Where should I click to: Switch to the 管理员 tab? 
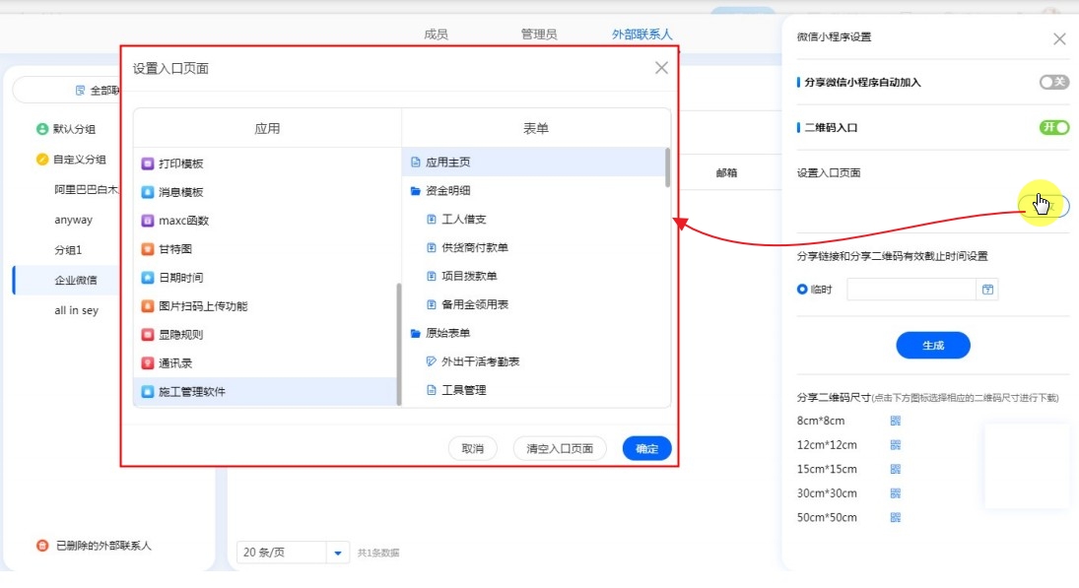pyautogui.click(x=539, y=34)
